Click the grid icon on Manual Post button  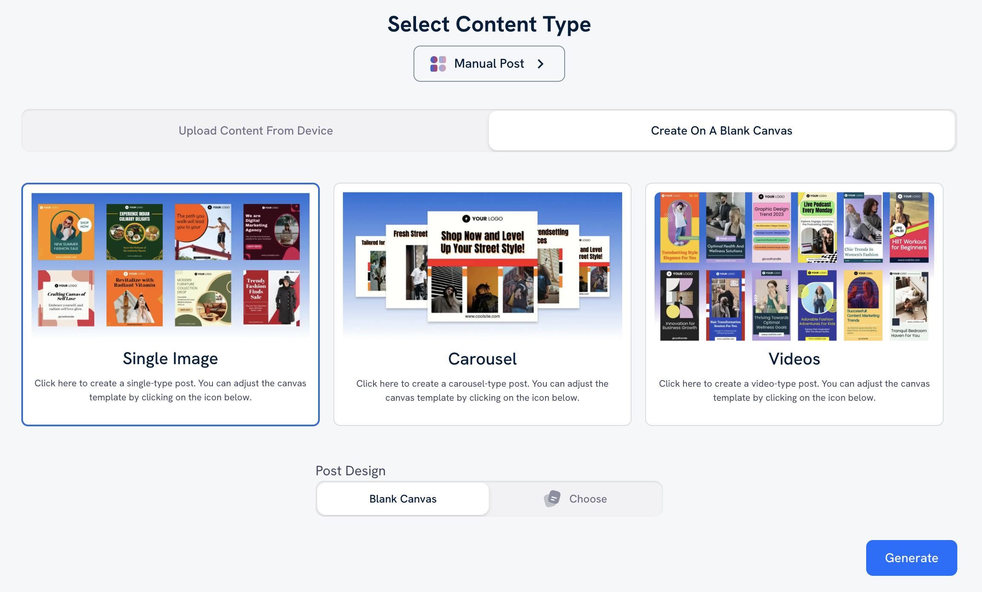[437, 63]
